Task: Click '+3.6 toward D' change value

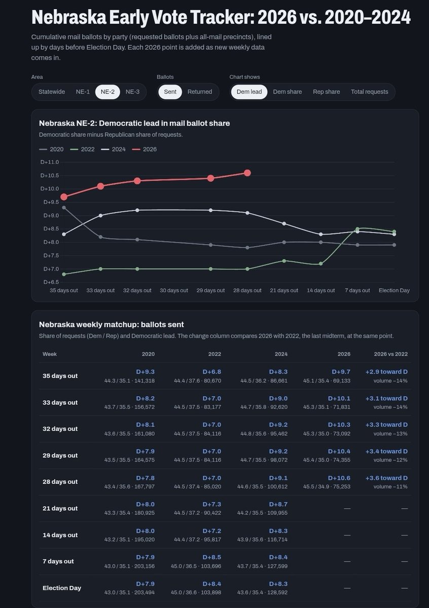Action: pyautogui.click(x=386, y=478)
